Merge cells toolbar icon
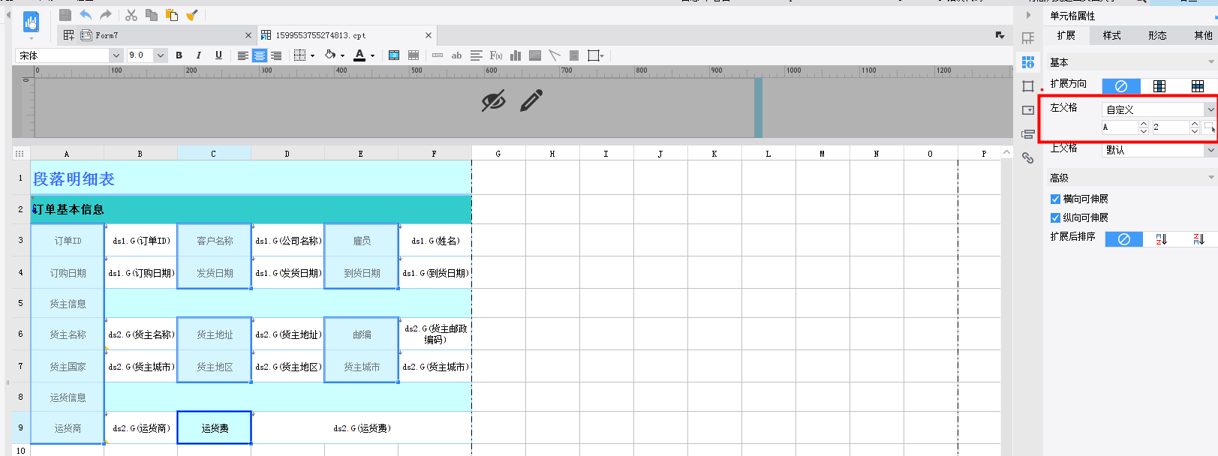Screen dimensions: 1218x456 394,55
